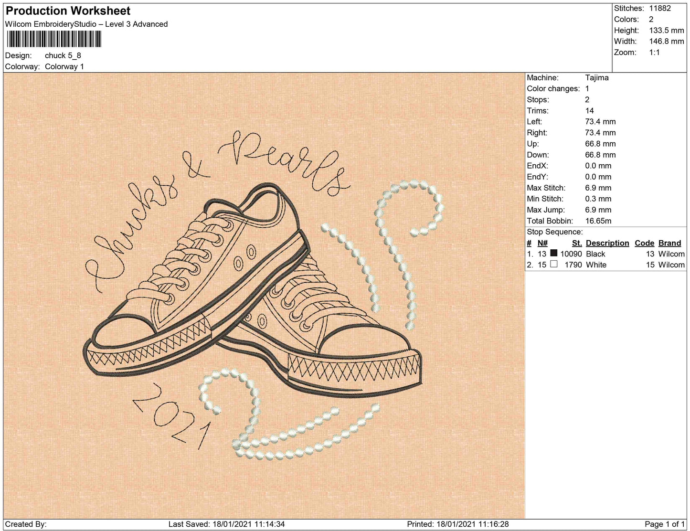Click the Production Worksheet title
The width and height of the screenshot is (690, 531).
point(67,10)
